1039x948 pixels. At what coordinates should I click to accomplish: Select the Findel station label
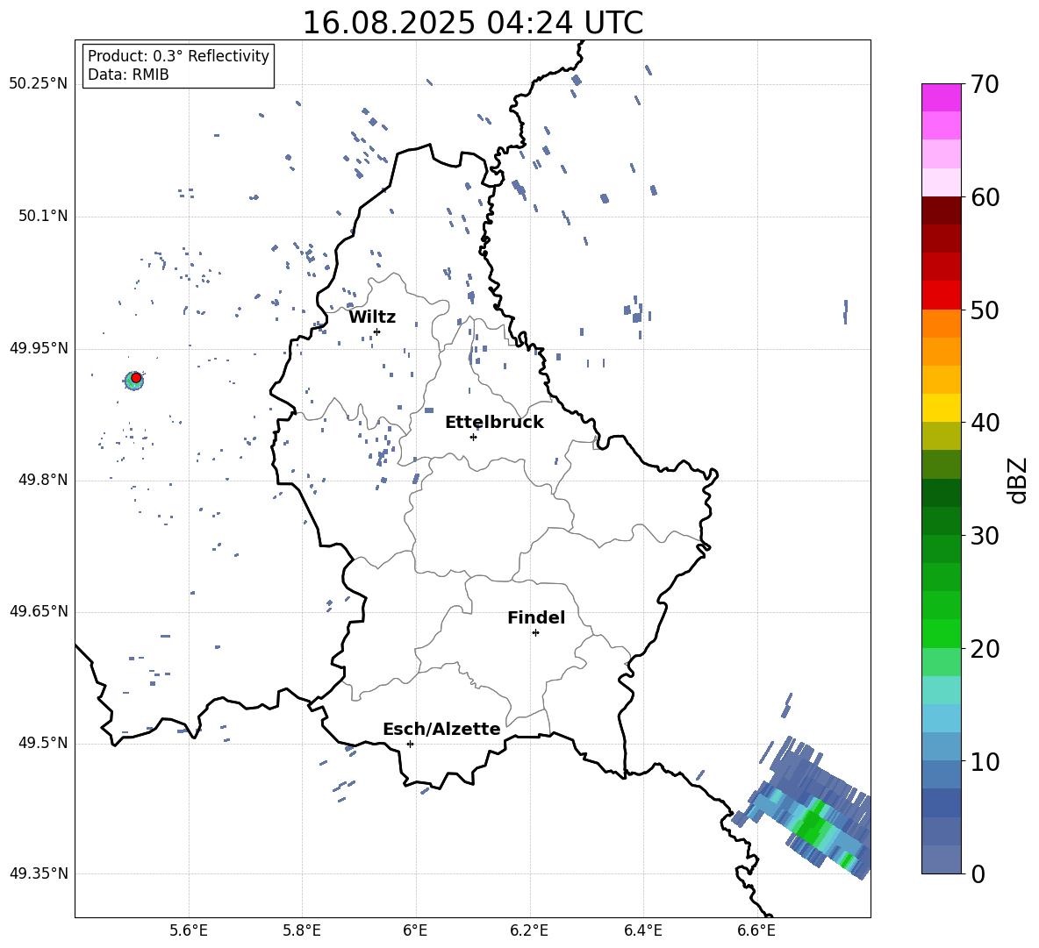tap(536, 617)
